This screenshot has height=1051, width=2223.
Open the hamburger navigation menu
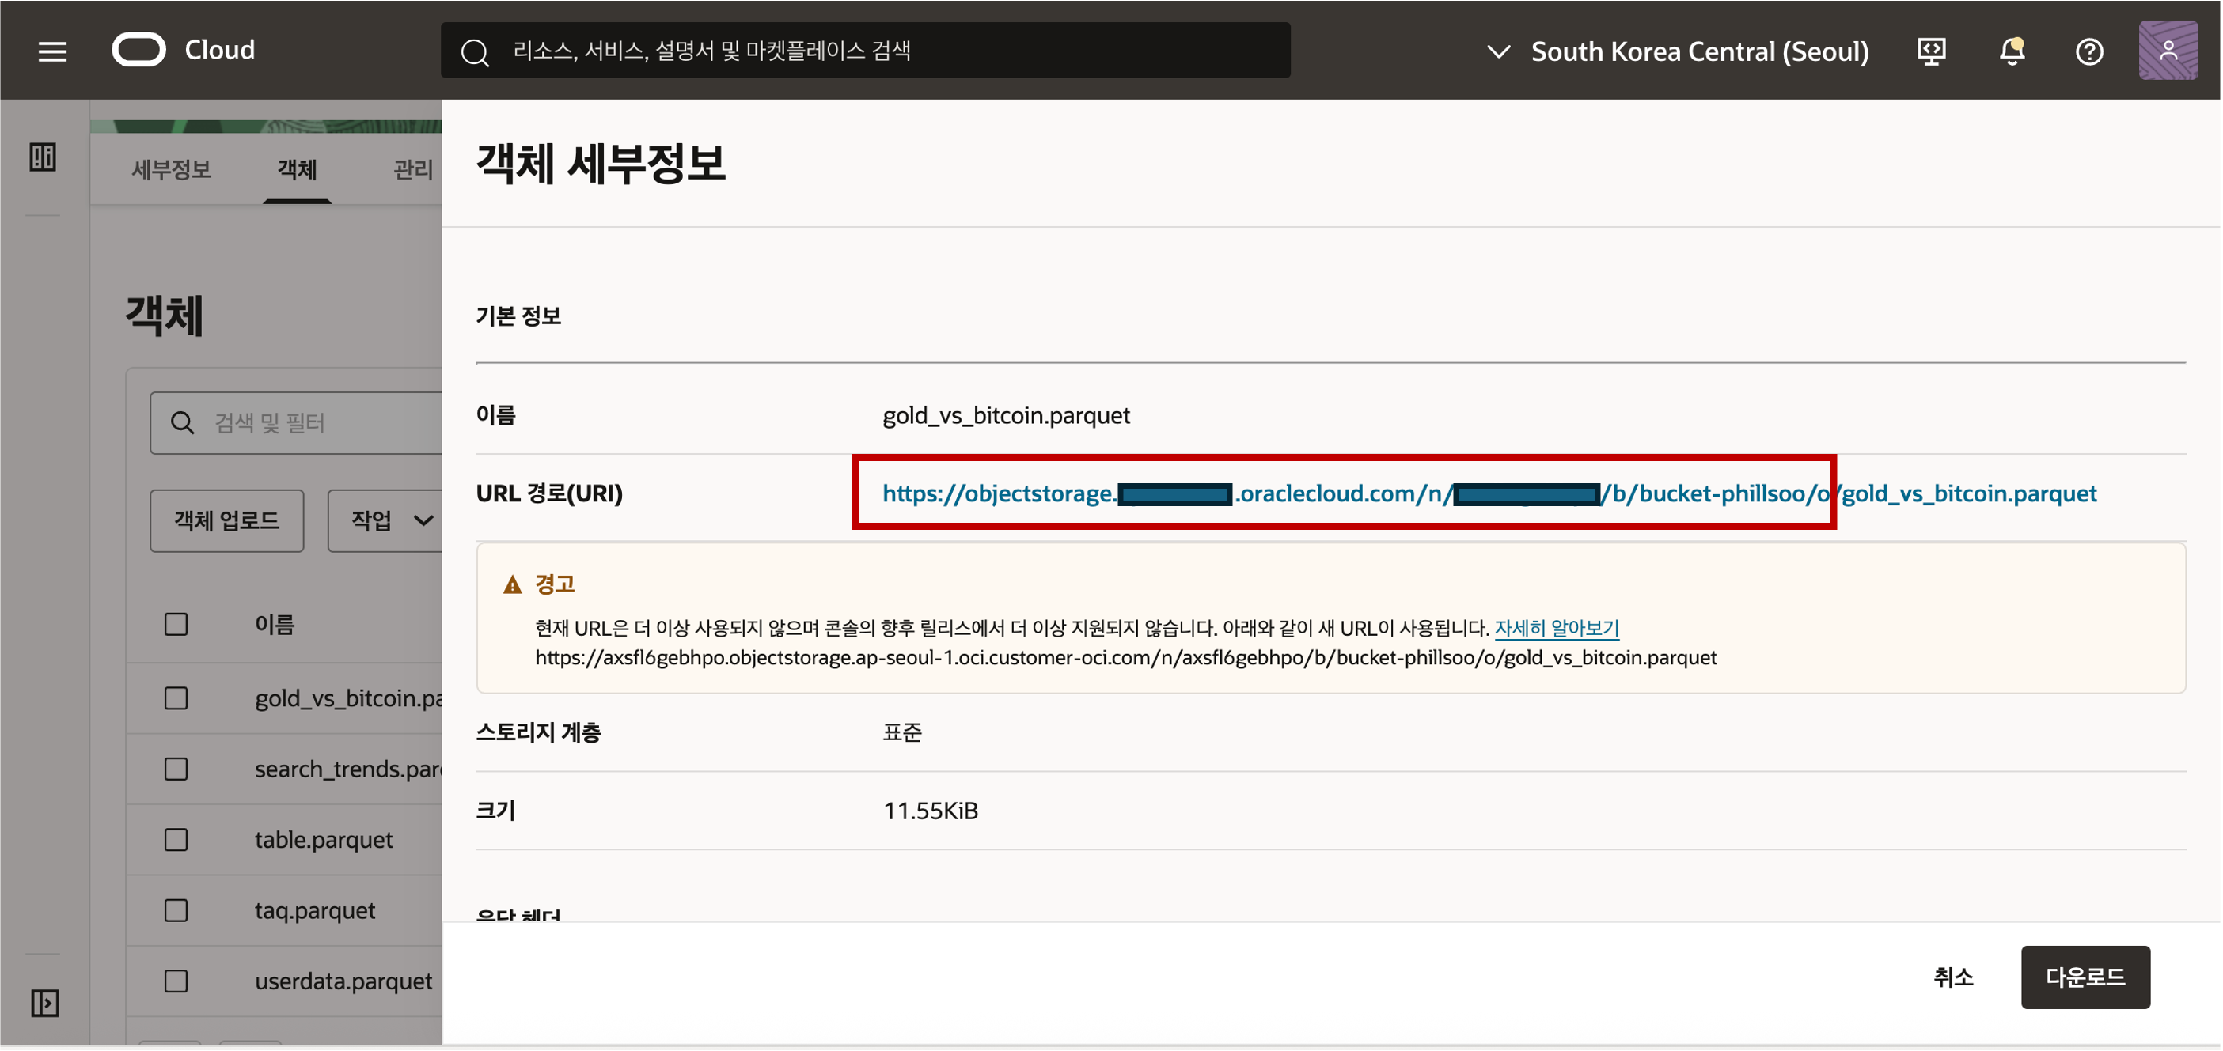coord(51,51)
